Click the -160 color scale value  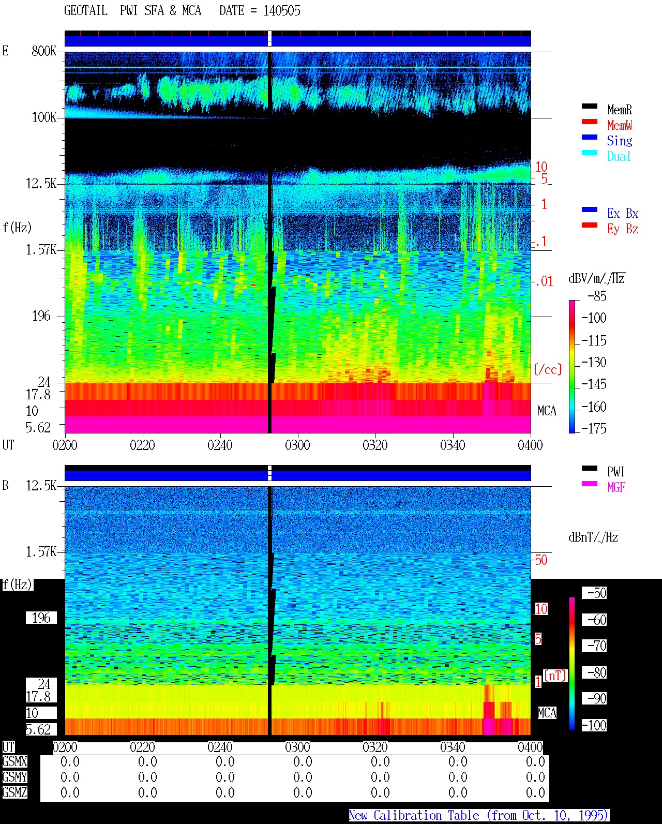pos(594,407)
